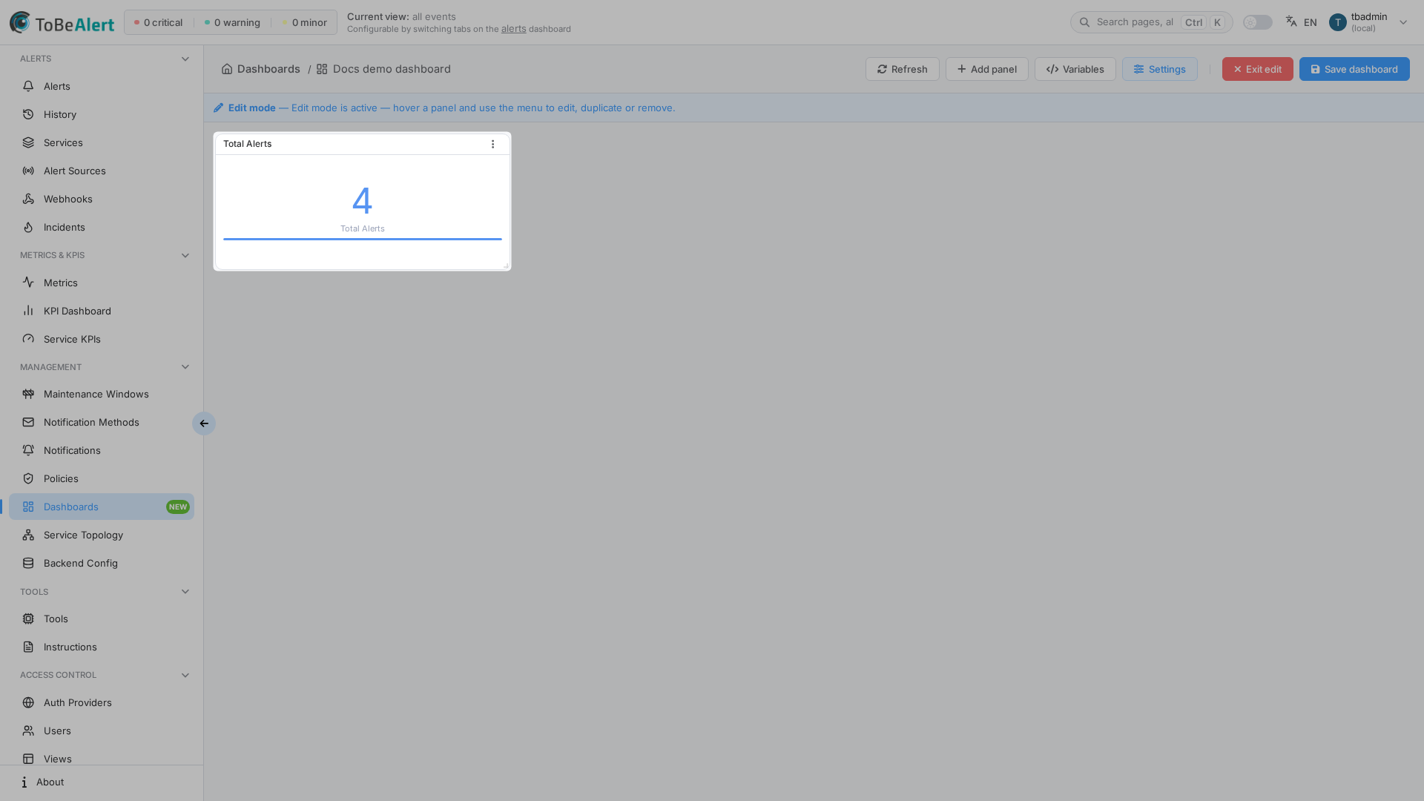1424x801 pixels.
Task: Collapse the METRICS & KPIS section
Action: 185,255
